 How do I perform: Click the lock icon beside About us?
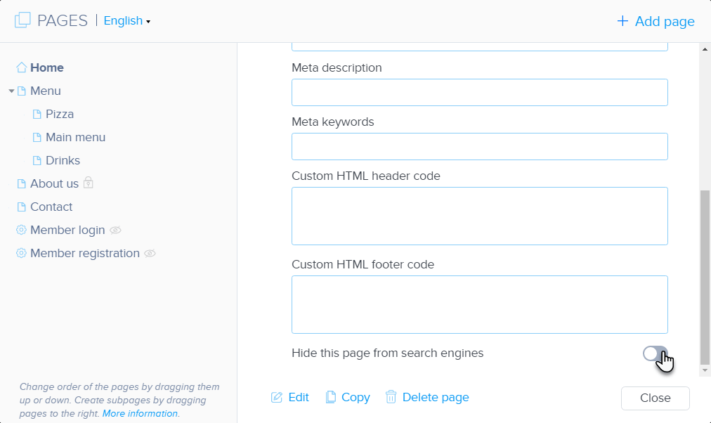pyautogui.click(x=89, y=183)
